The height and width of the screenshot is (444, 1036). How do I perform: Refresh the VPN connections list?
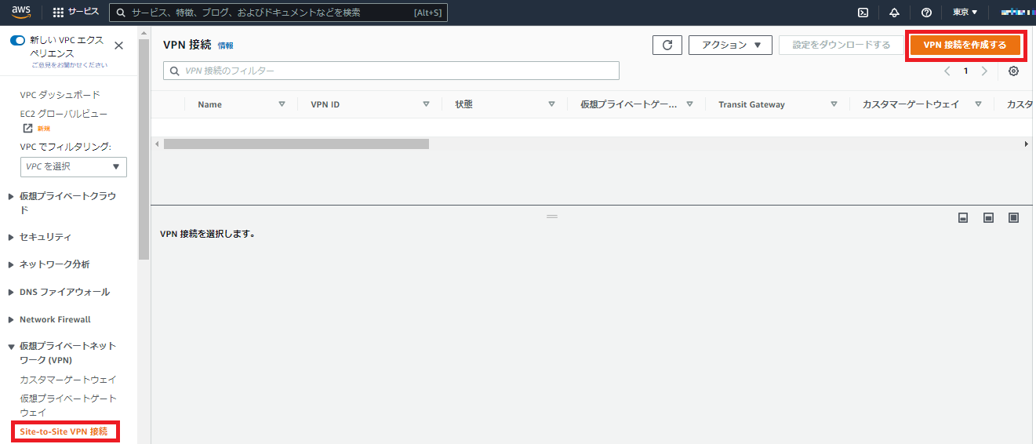(667, 45)
